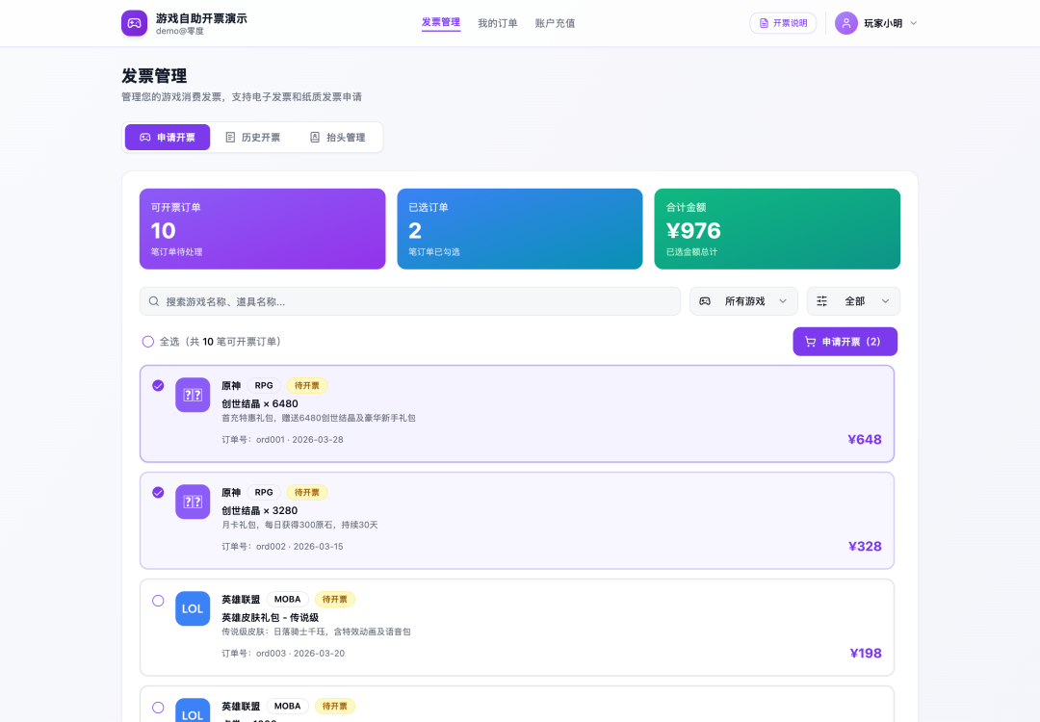This screenshot has height=722, width=1040.
Task: Click the 可开票订单 10 stat card
Action: point(262,229)
